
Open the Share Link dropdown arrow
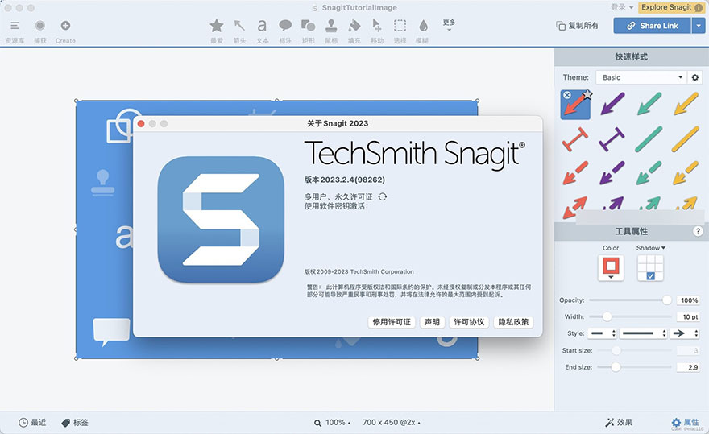coord(699,26)
